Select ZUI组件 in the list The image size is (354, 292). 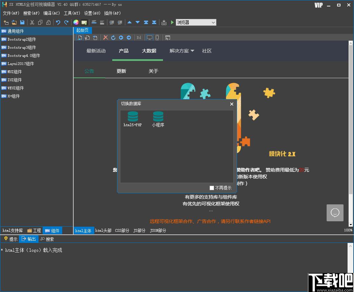(x=37, y=80)
